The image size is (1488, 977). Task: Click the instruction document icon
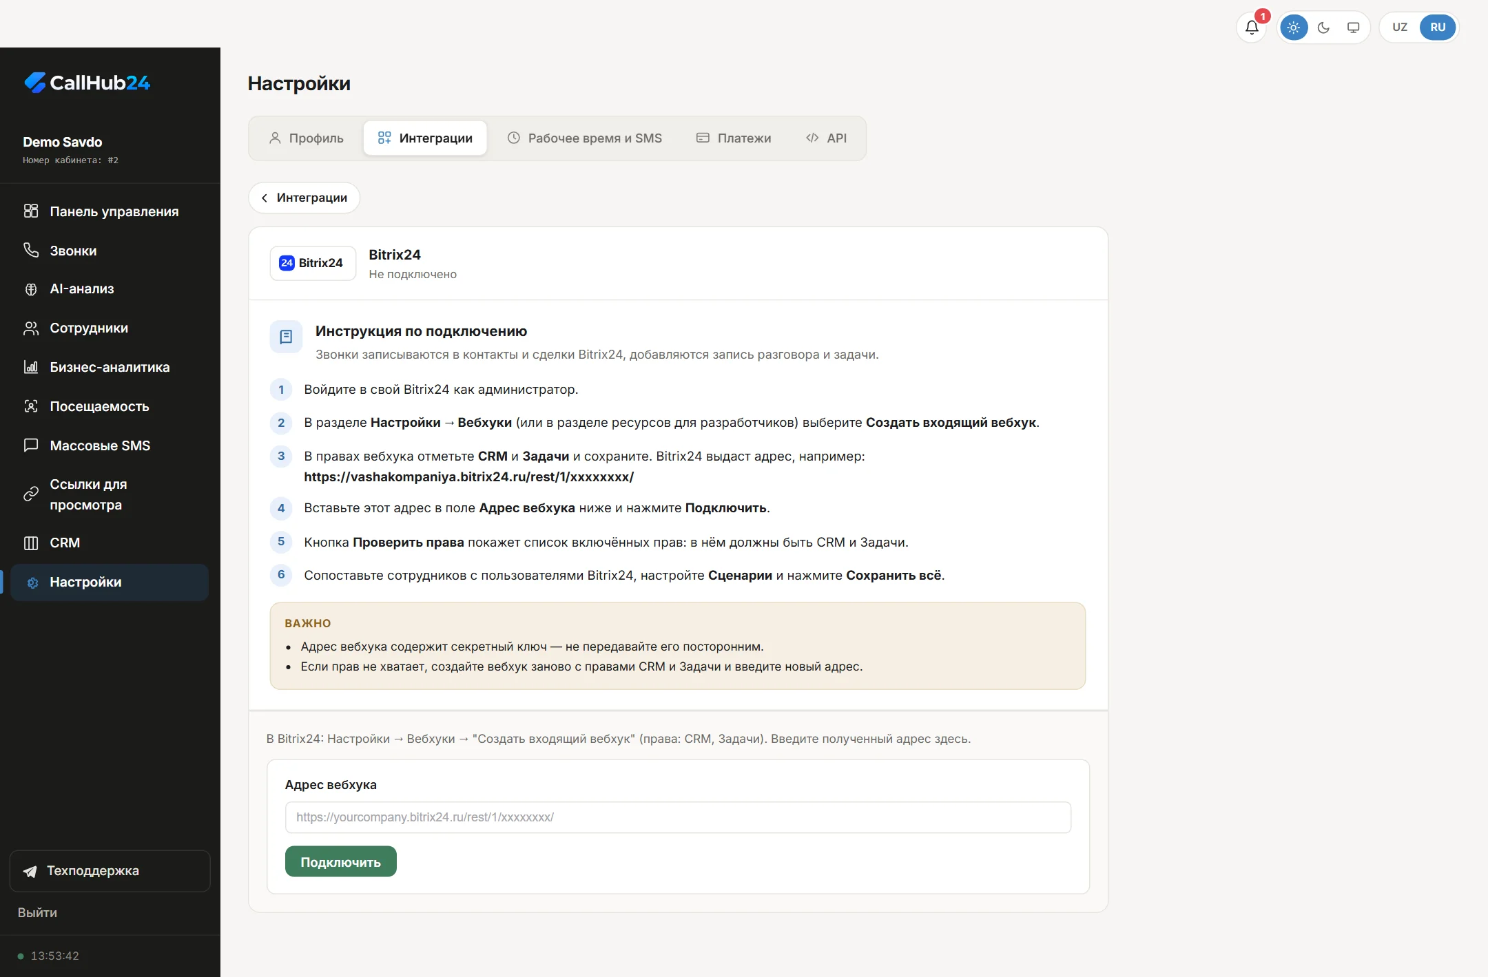pyautogui.click(x=286, y=337)
